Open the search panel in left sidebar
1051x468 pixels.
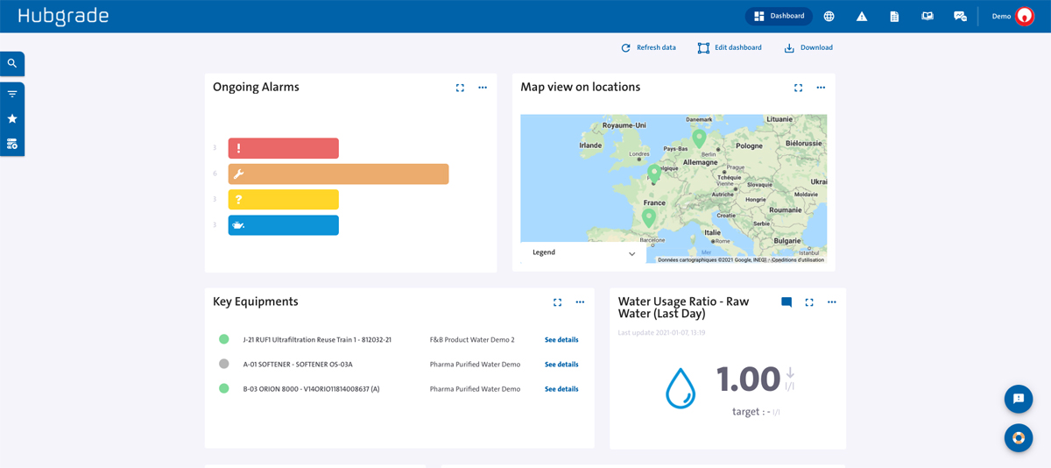12,64
